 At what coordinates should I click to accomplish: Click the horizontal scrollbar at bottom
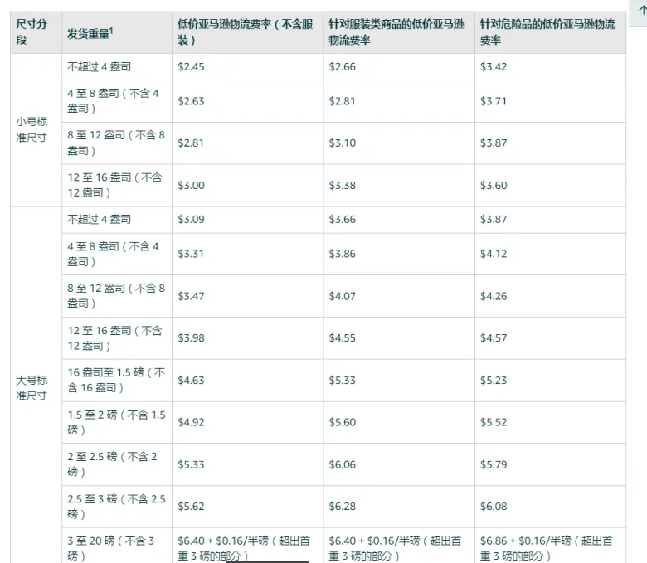click(x=267, y=561)
